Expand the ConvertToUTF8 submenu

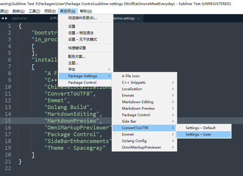pos(144,128)
